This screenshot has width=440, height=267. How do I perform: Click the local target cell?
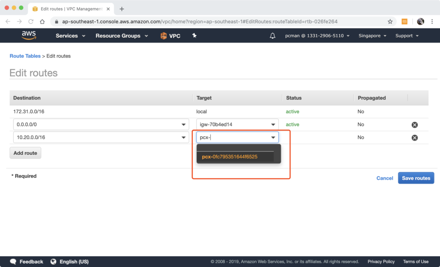coord(202,112)
